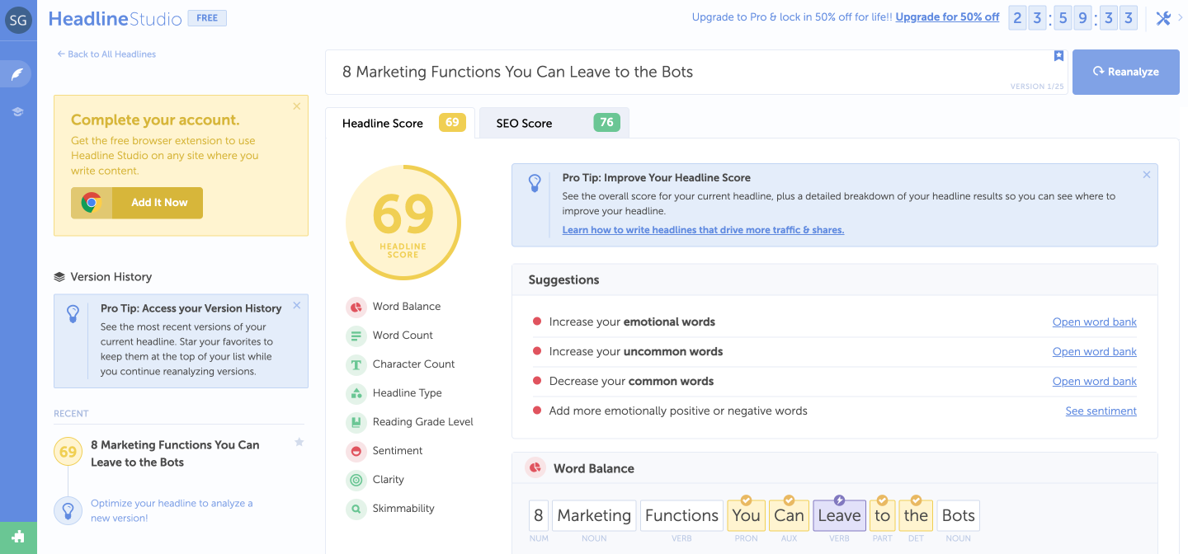Viewport: 1188px width, 554px height.
Task: Jump to the Word Count section
Action: 403,336
